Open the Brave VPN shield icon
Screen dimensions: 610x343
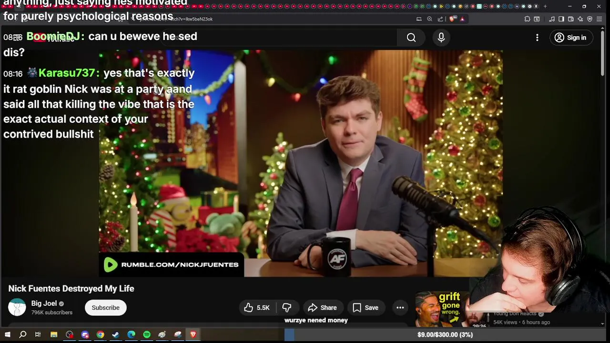tap(590, 19)
